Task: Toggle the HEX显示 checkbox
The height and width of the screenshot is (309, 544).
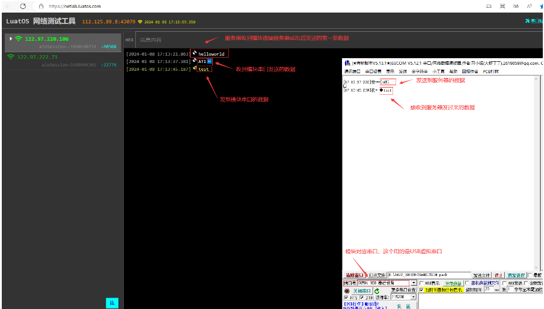Action: coord(421,283)
